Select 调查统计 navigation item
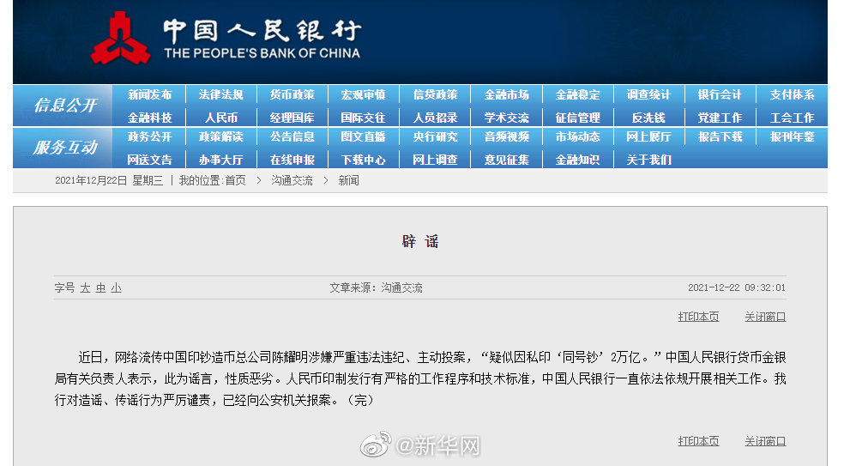This screenshot has width=844, height=466. point(648,94)
